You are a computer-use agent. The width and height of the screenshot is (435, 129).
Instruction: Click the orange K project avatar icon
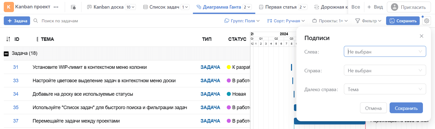pyautogui.click(x=9, y=7)
